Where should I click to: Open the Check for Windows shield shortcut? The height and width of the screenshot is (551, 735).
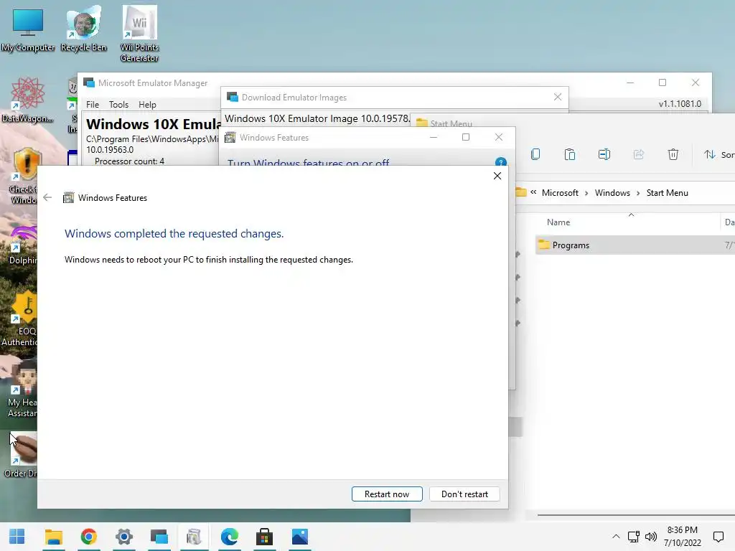22,175
